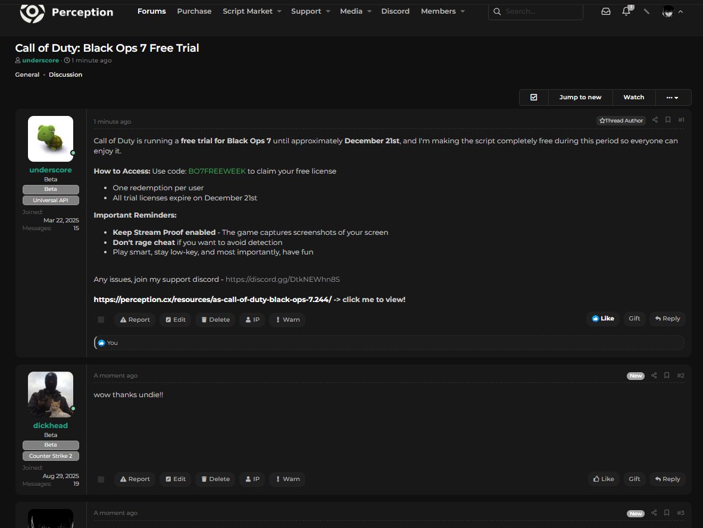
Task: Select post #1 checkbox
Action: (x=101, y=319)
